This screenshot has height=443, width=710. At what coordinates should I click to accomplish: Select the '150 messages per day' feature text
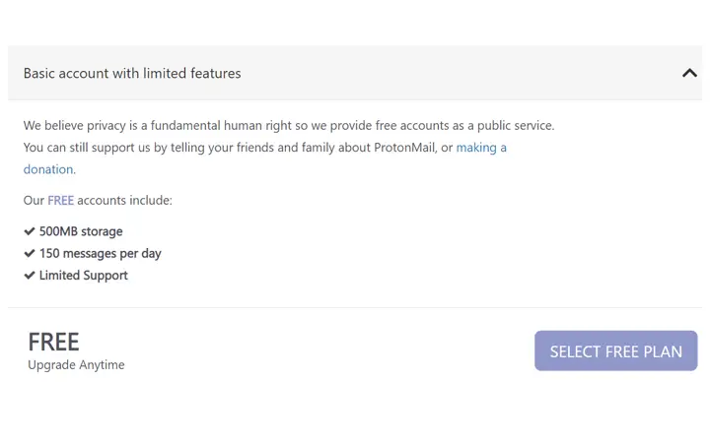pos(100,254)
